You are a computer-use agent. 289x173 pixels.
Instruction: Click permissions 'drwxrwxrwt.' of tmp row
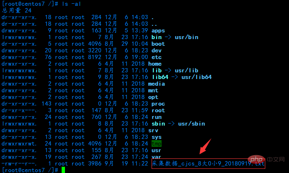19,143
